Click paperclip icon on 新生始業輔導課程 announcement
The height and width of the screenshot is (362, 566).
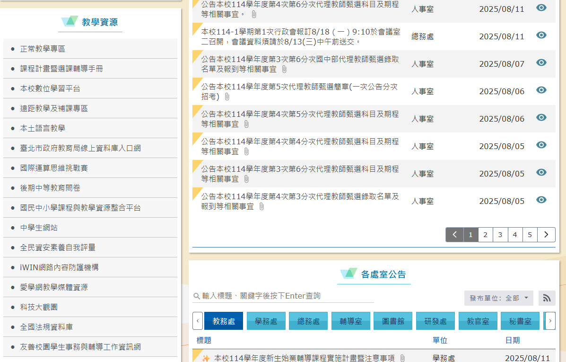coord(402,358)
